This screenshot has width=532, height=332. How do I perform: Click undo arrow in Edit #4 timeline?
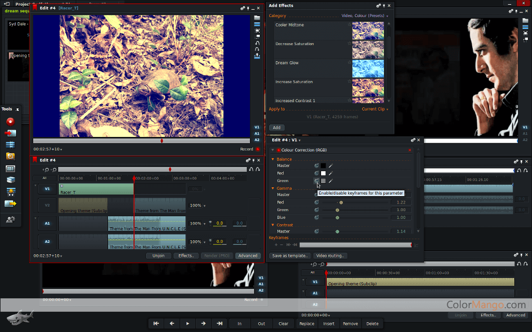coord(251,170)
